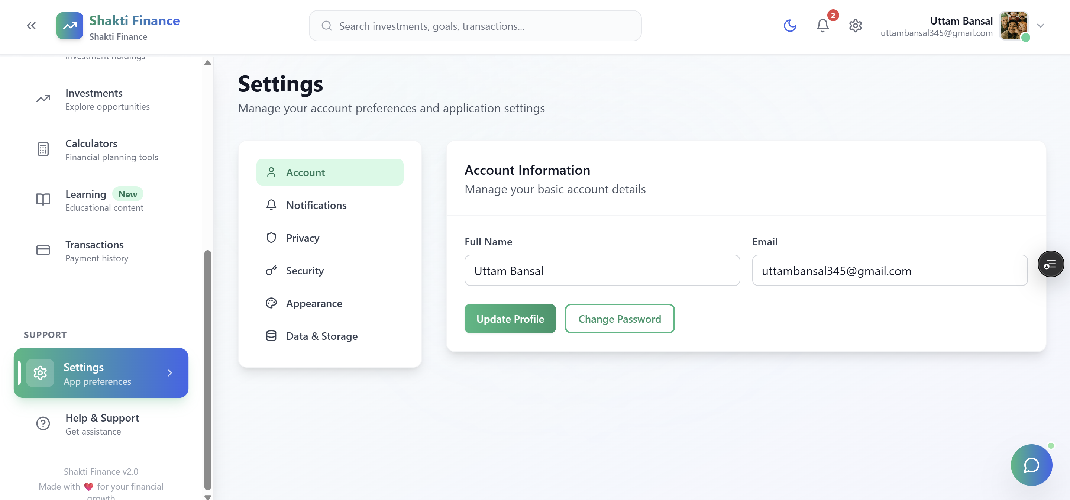Viewport: 1070px width, 500px height.
Task: Focus the Full Name input field
Action: coord(602,271)
